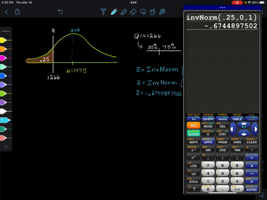267x200 pixels.
Task: Select the Highlighter tool
Action: (x=123, y=12)
